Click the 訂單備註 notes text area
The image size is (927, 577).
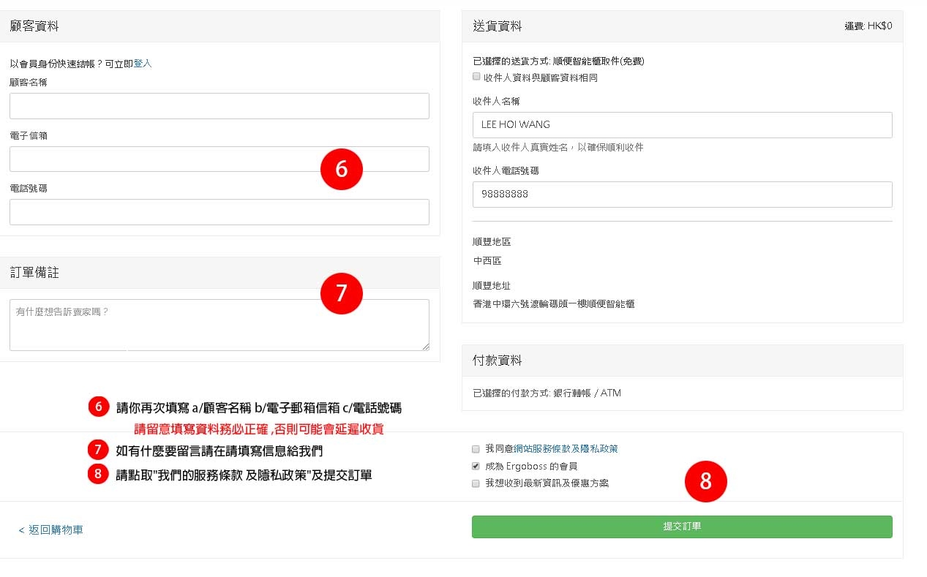coord(219,325)
